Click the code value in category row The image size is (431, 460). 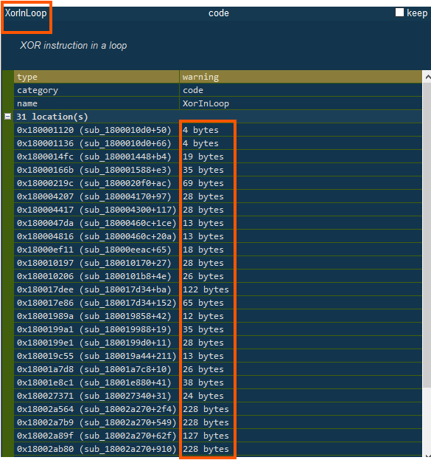coord(301,90)
